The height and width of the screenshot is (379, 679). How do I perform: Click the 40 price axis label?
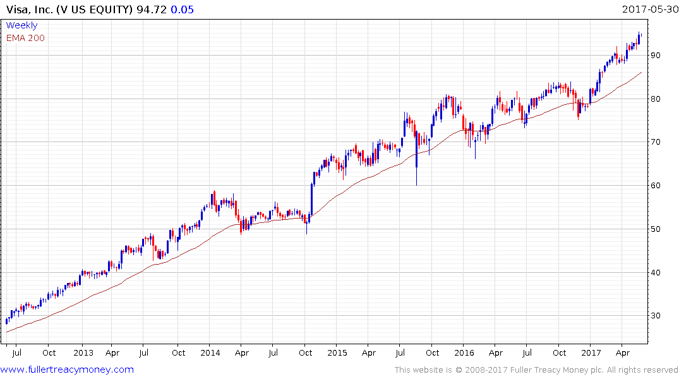tap(656, 272)
